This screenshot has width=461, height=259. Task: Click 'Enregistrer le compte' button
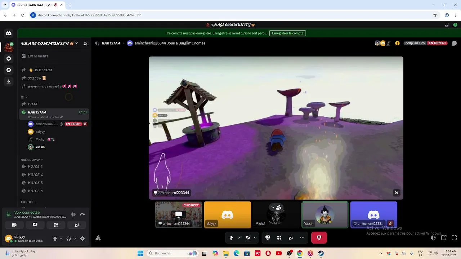click(288, 33)
